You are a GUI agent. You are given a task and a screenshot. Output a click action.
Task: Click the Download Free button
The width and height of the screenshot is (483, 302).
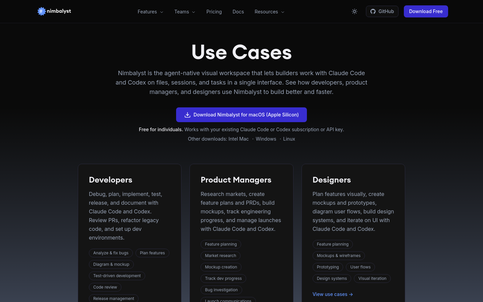tap(426, 11)
